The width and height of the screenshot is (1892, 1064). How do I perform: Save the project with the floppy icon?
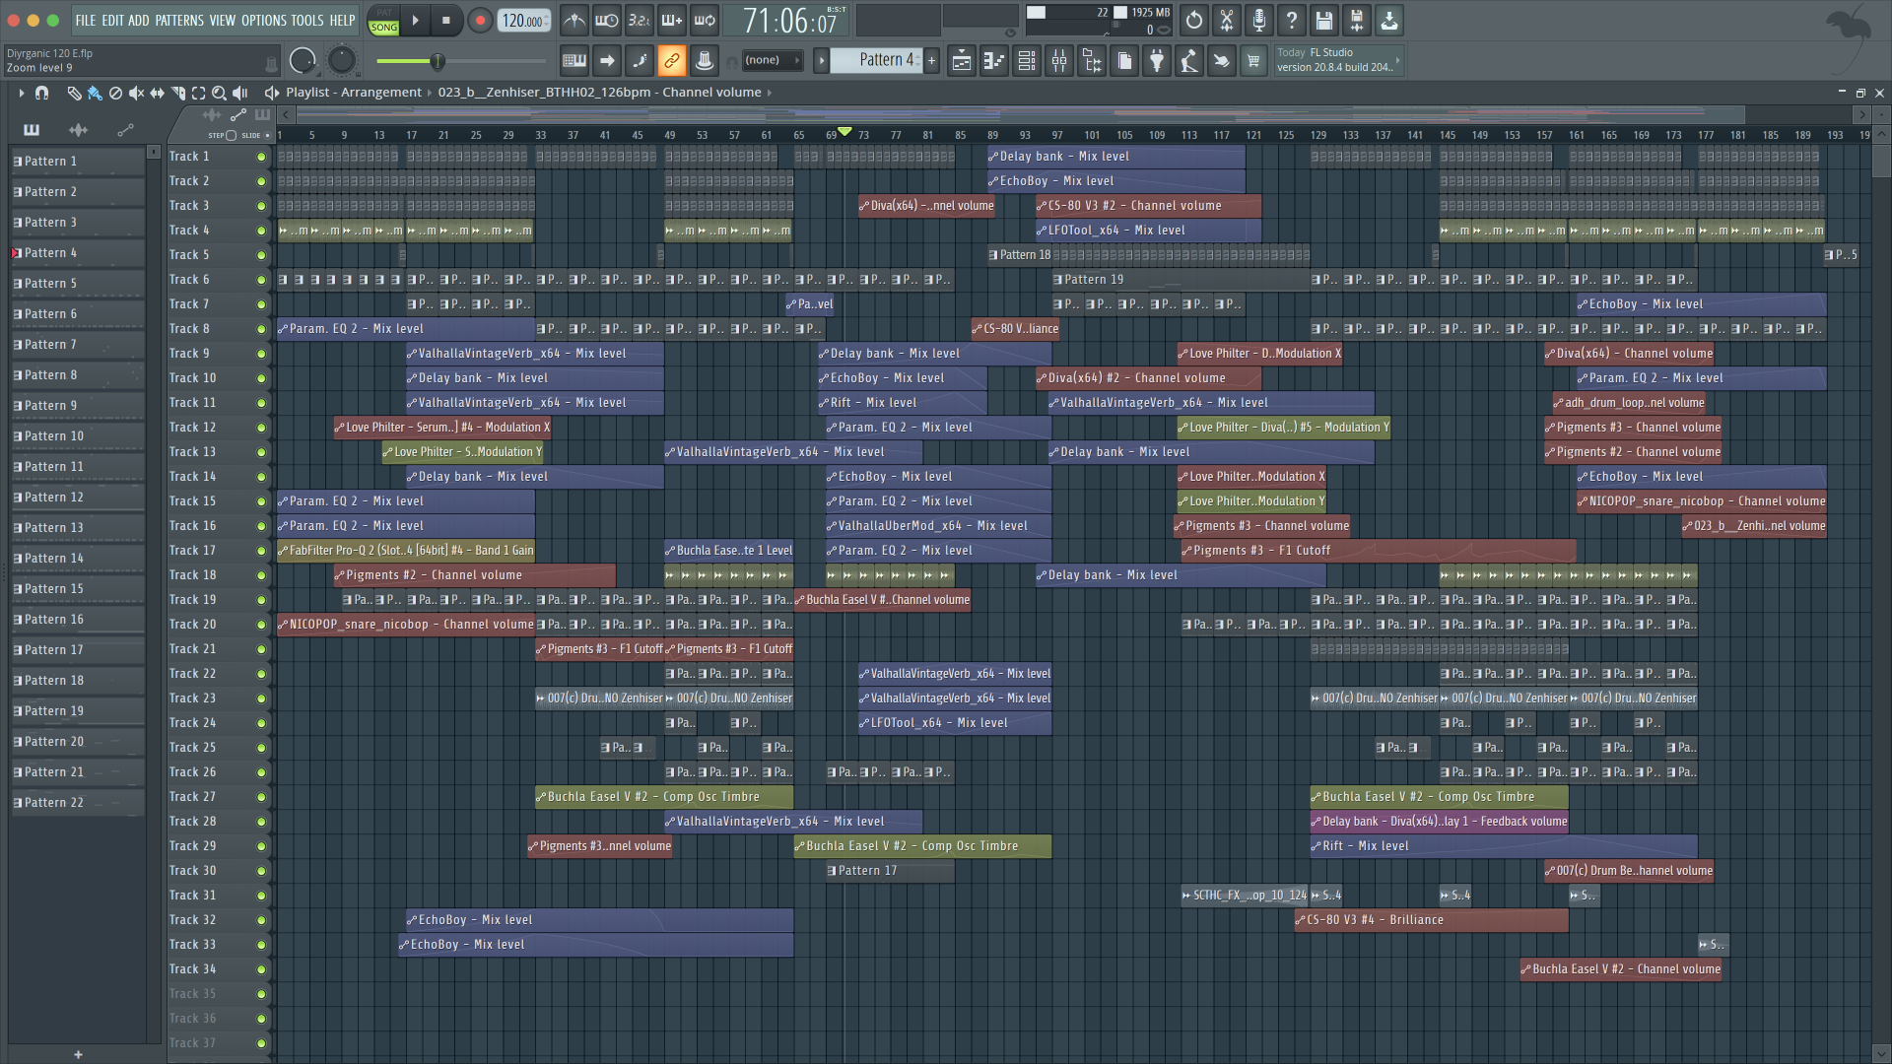tap(1324, 20)
